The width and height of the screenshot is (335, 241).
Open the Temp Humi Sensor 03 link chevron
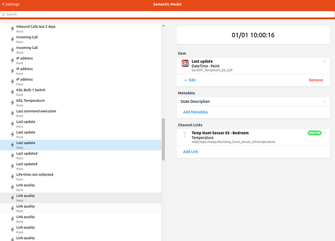coord(324,133)
